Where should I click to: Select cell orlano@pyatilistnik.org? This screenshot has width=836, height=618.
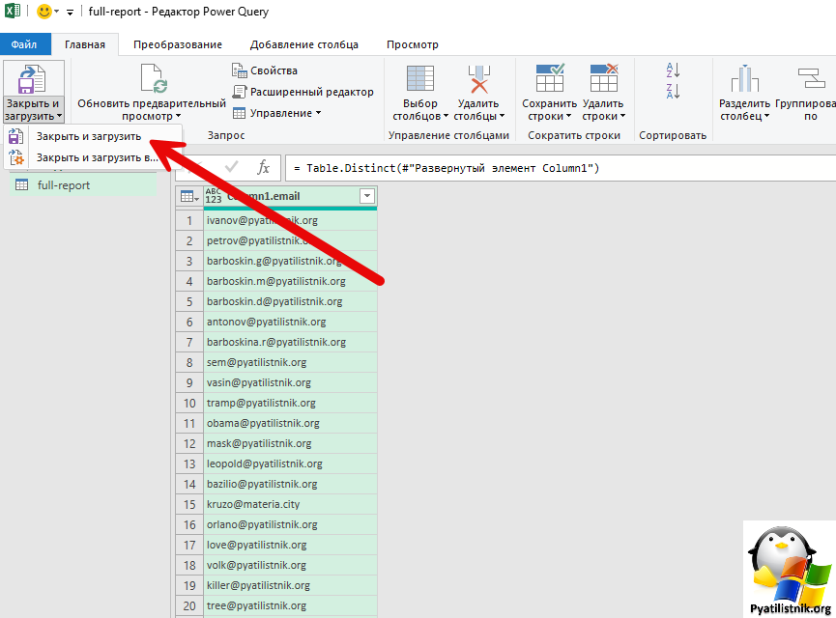290,524
